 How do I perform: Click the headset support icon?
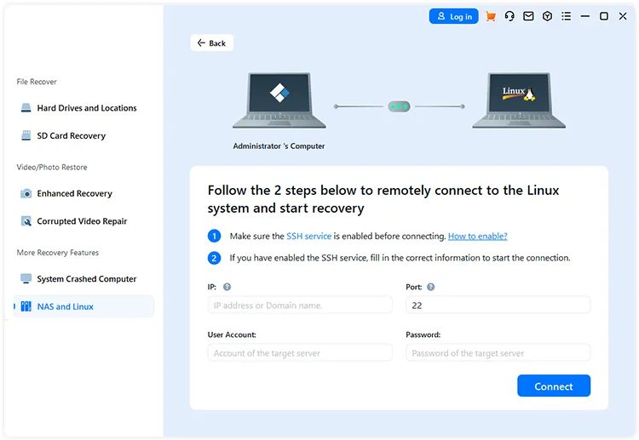click(509, 16)
